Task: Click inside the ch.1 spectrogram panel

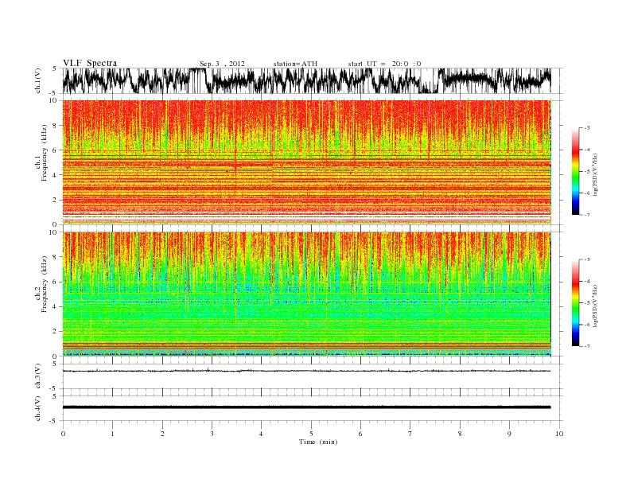Action: click(x=306, y=162)
